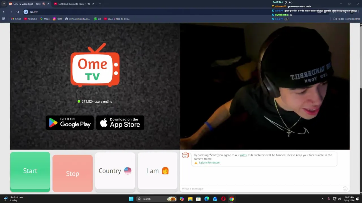Open the Windows Start menu
Image resolution: width=362 pixels, height=203 pixels.
click(131, 199)
